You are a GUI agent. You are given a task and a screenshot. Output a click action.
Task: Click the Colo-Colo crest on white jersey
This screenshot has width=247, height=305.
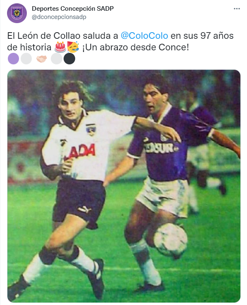coord(90,129)
